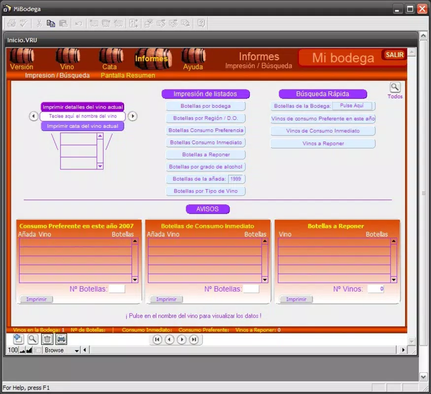Click Vinos a Reponer search button
Image resolution: width=431 pixels, height=394 pixels.
click(323, 143)
